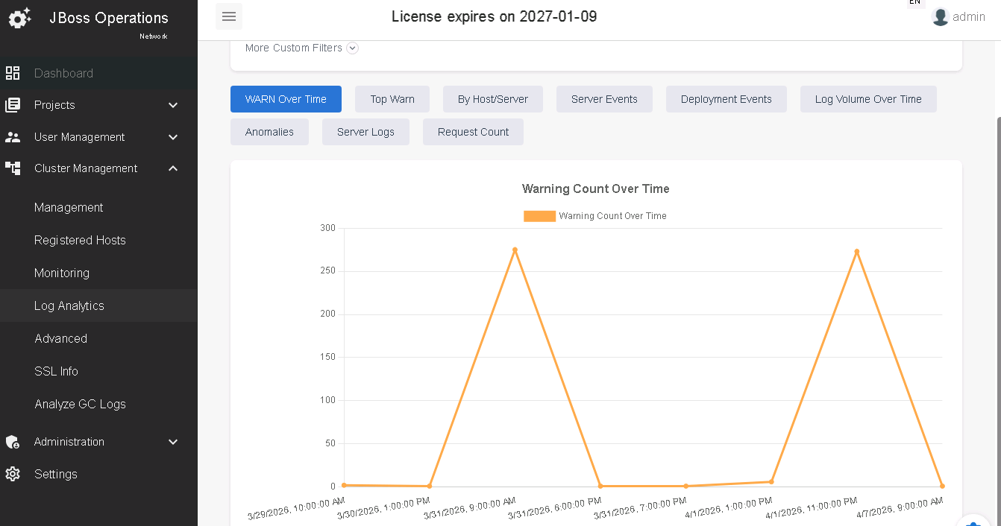Expand the User Management chevron

click(173, 137)
